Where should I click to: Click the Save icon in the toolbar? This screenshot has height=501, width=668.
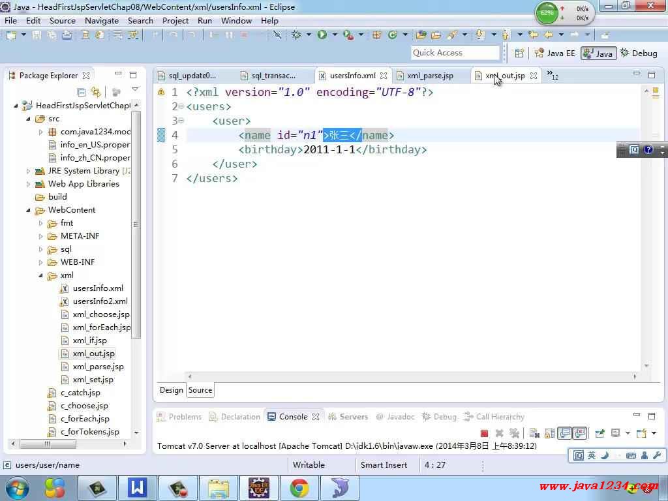point(37,35)
